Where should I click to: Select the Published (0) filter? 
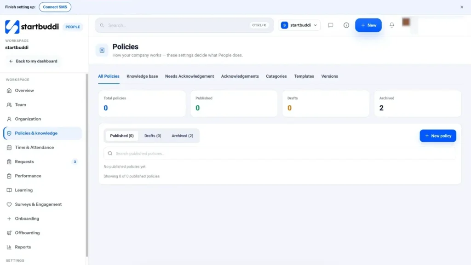pos(121,136)
